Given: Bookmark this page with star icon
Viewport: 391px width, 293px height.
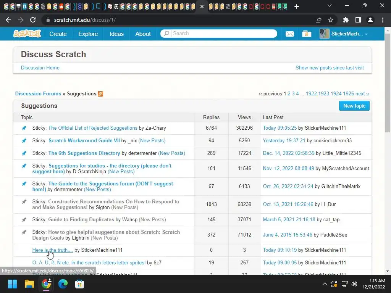Looking at the screenshot, I should tap(331, 20).
